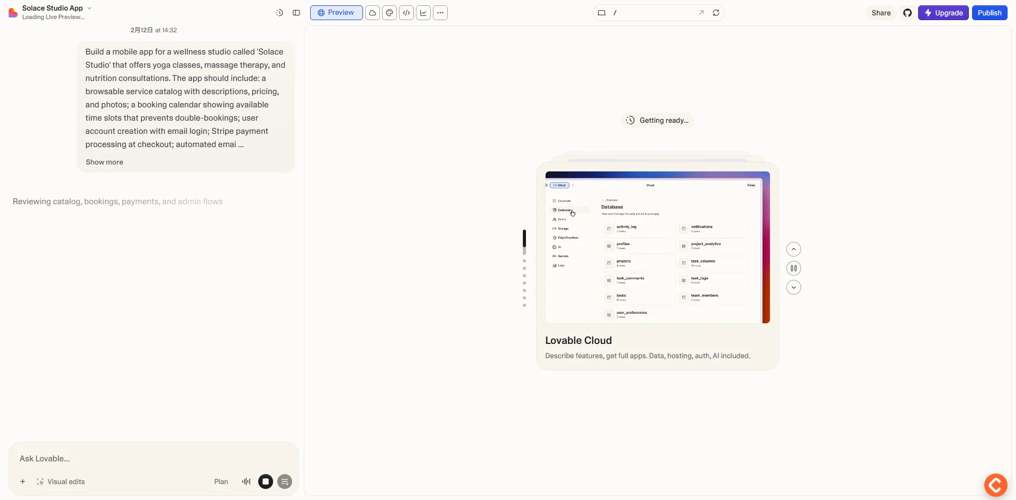This screenshot has height=500, width=1016.
Task: Toggle Visual edits mode
Action: pyautogui.click(x=61, y=481)
